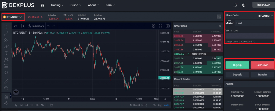Expand the About menu
The height and width of the screenshot is (111, 275).
coord(93,5)
